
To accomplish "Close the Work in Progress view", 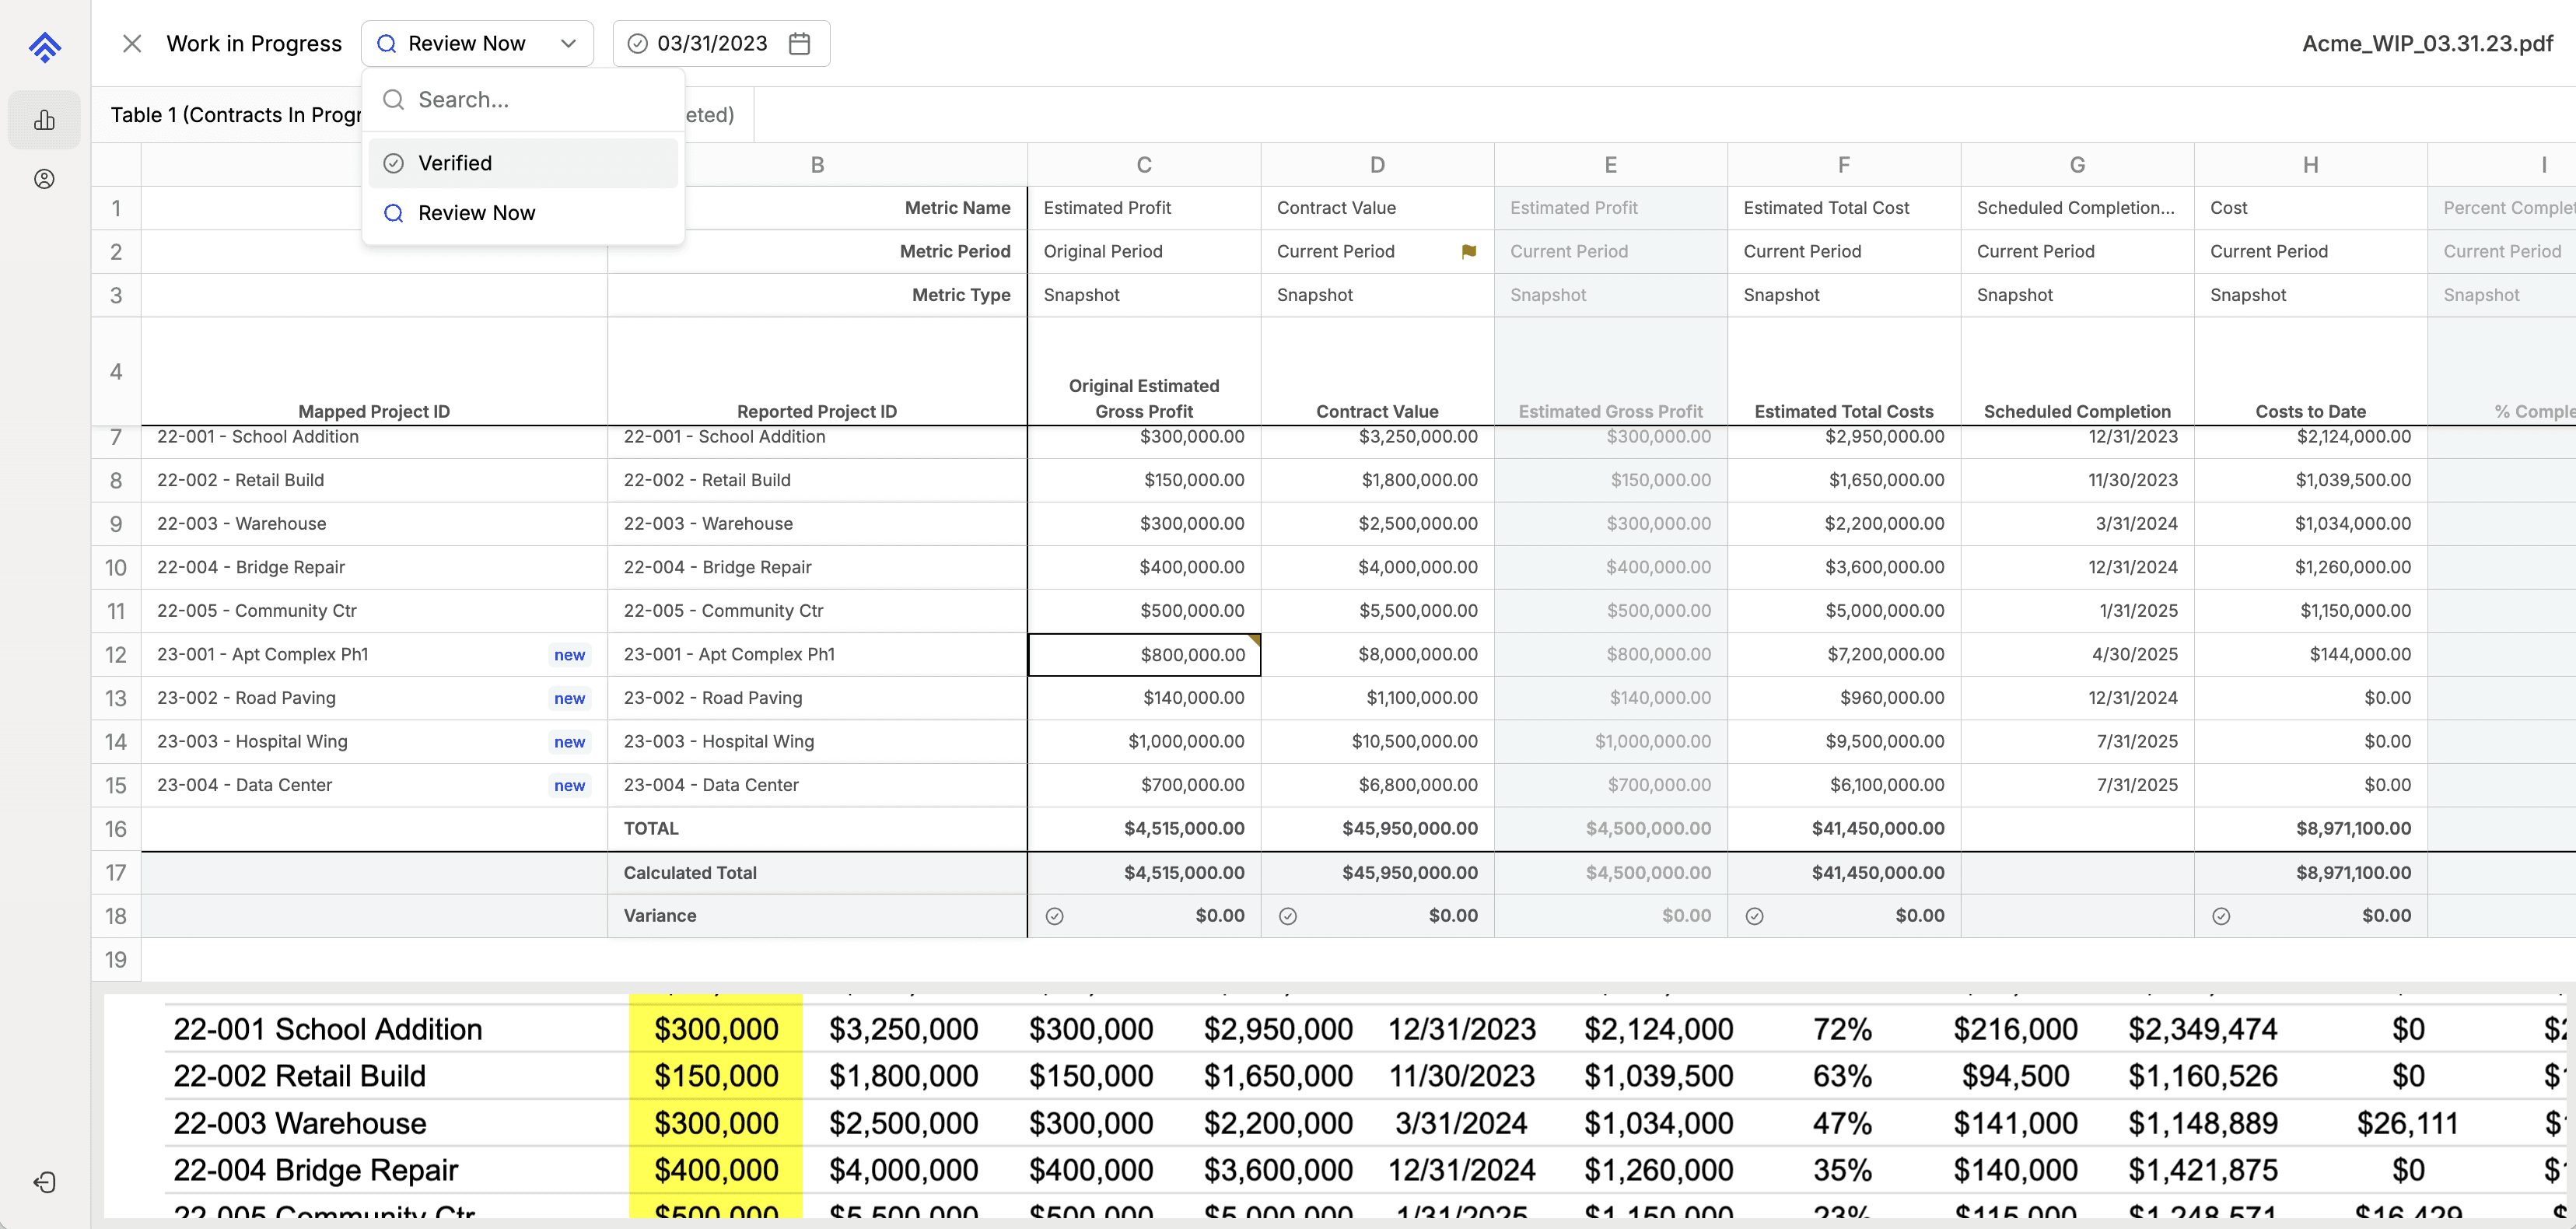I will click(x=132, y=43).
